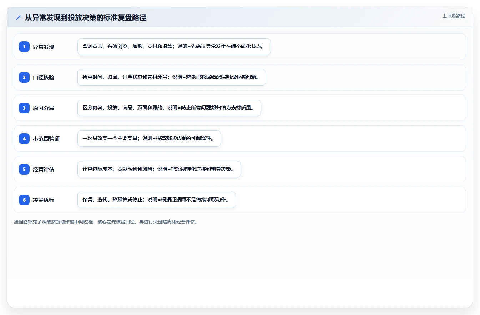
Task: Click the 经营评估 step label
Action: coord(44,169)
